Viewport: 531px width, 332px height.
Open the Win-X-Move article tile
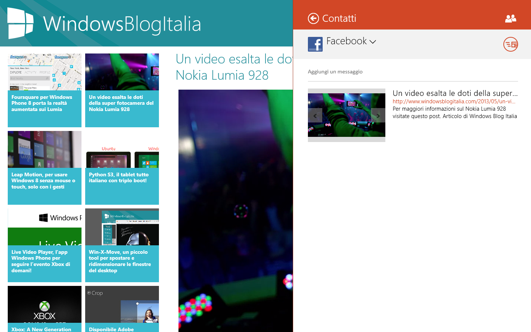click(x=122, y=245)
